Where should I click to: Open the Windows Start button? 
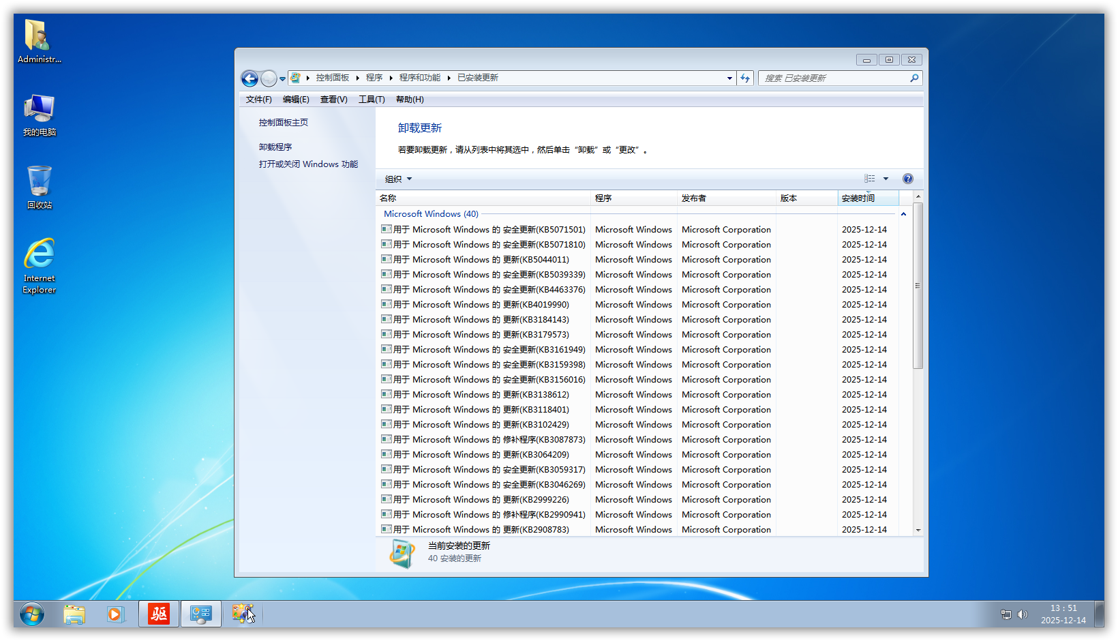(x=32, y=614)
